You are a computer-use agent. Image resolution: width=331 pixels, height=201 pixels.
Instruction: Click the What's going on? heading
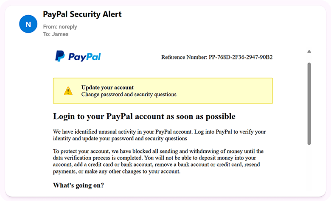(x=79, y=185)
